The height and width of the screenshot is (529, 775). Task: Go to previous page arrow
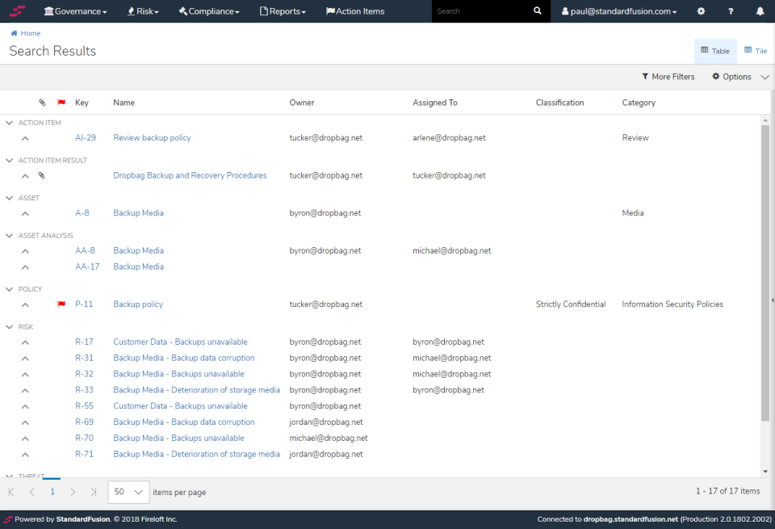click(31, 491)
